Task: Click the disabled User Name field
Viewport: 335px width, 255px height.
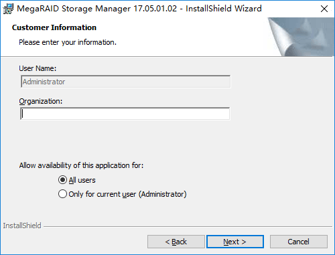Action: [125, 82]
